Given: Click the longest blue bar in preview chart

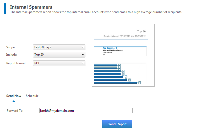Looking at the screenshot, I should (115, 83).
